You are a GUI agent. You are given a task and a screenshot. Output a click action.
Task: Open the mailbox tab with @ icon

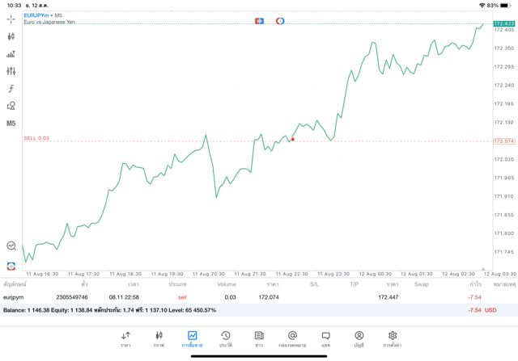point(292,338)
